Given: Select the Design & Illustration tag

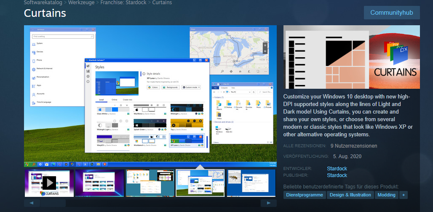Looking at the screenshot, I should tap(350, 195).
